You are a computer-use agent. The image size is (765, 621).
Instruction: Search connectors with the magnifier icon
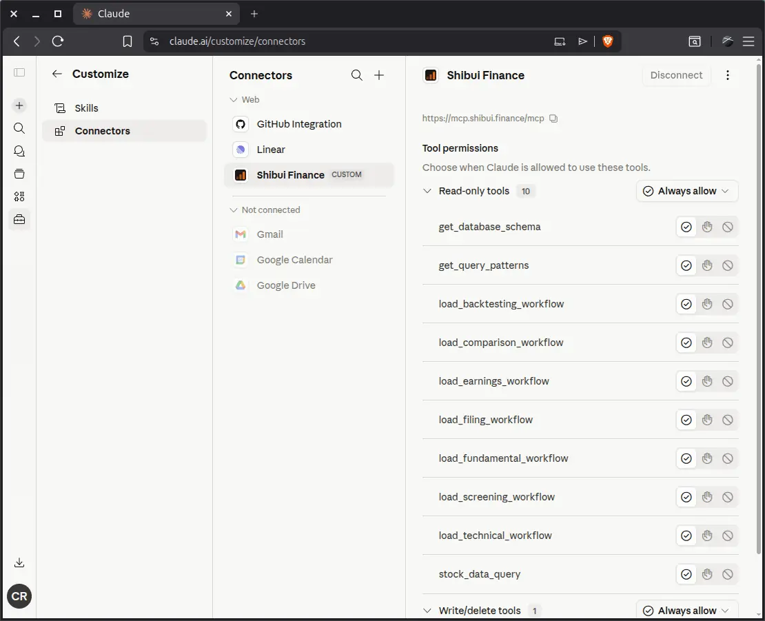click(x=356, y=75)
